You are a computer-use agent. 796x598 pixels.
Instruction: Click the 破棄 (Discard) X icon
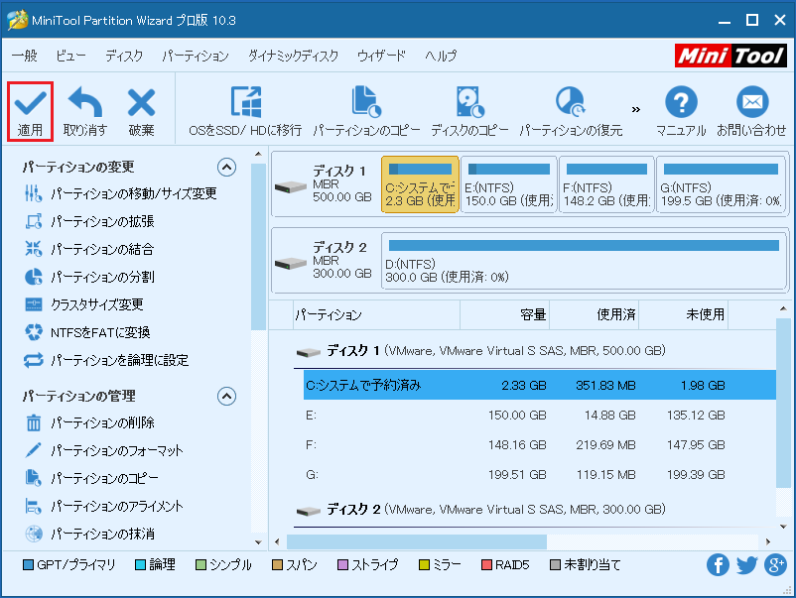[x=141, y=102]
